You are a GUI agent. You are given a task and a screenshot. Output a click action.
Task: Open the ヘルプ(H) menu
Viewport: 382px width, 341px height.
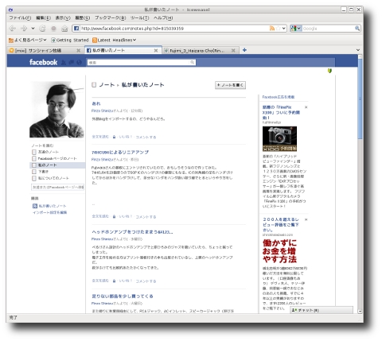click(163, 17)
